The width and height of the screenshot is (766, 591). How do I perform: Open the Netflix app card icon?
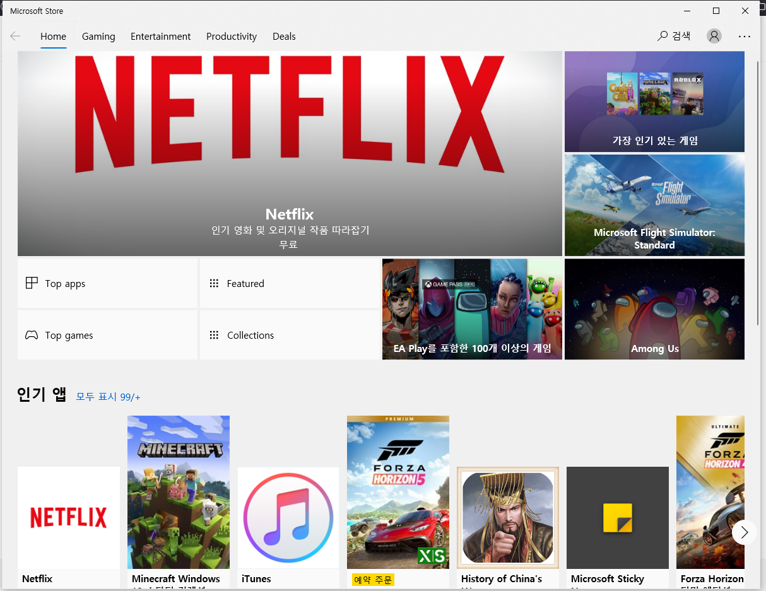[69, 518]
